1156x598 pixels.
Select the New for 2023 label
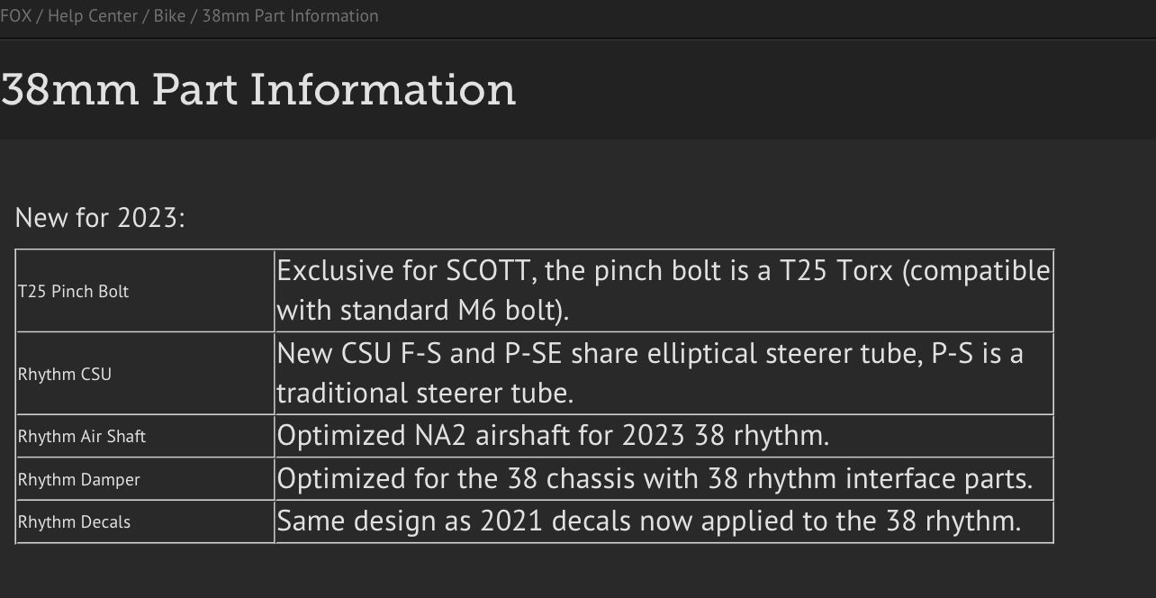pyautogui.click(x=100, y=218)
